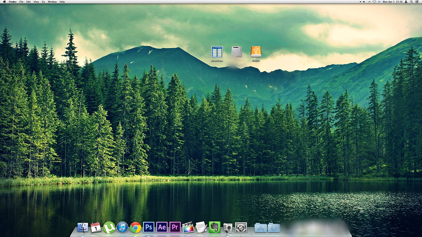Open Premiere Pro in the dock

pos(175,227)
